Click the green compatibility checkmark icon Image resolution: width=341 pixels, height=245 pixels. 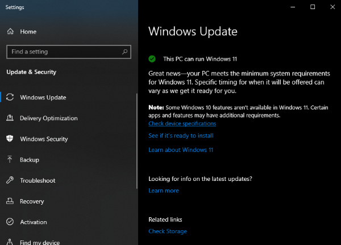pos(152,59)
